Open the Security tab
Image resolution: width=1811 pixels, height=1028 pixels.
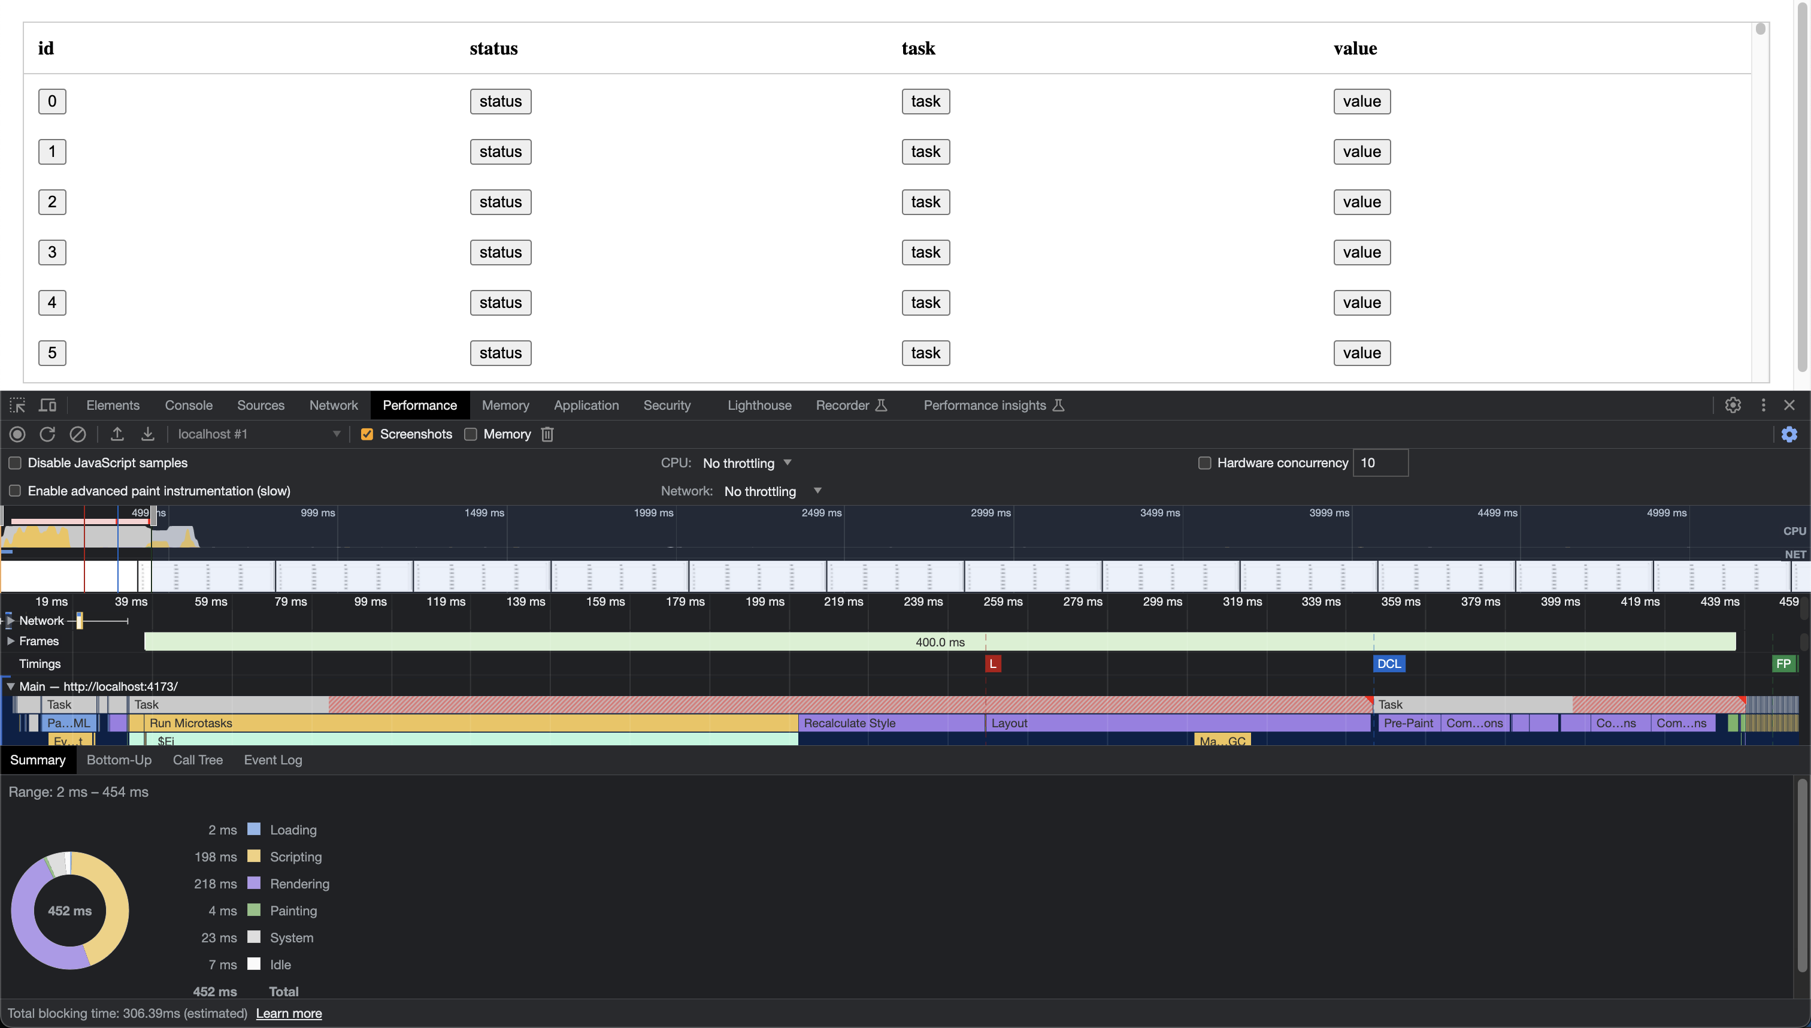667,405
